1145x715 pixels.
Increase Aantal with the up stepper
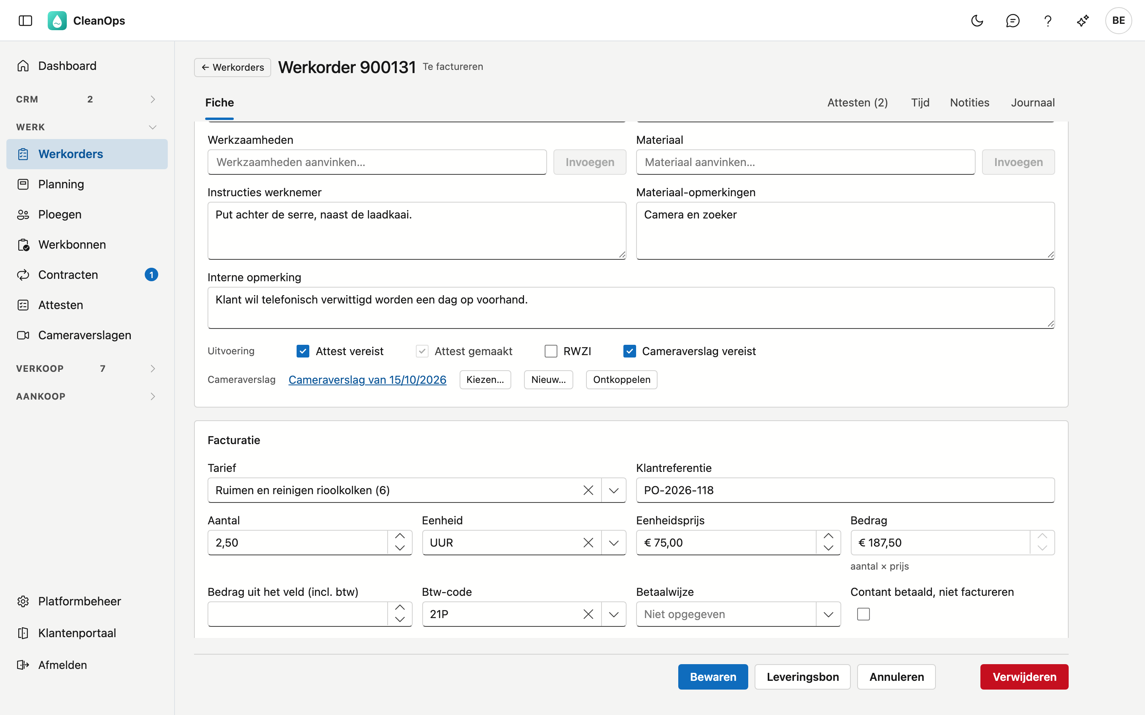400,536
